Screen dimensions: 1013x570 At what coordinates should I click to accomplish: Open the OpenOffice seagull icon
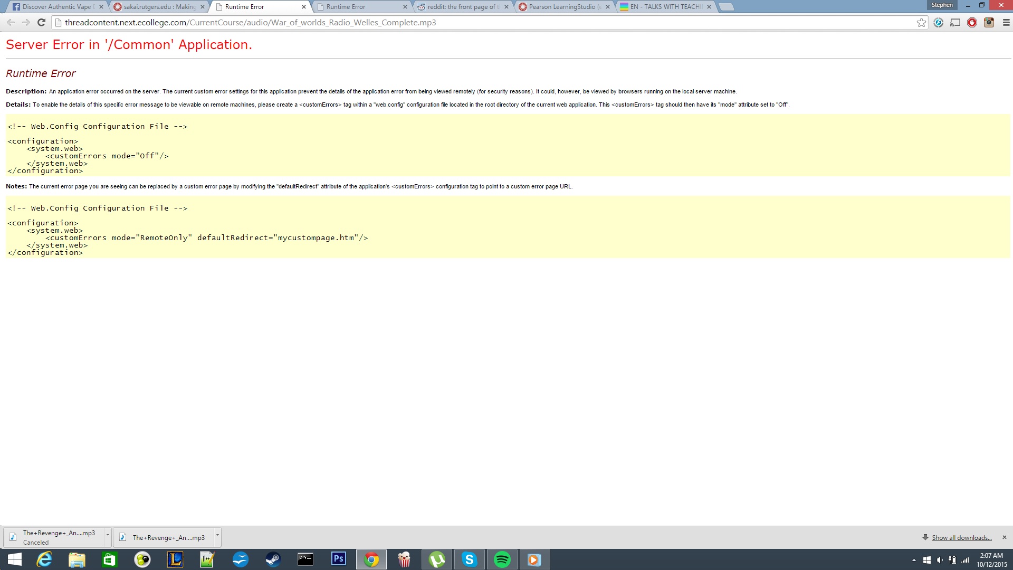pos(241,559)
